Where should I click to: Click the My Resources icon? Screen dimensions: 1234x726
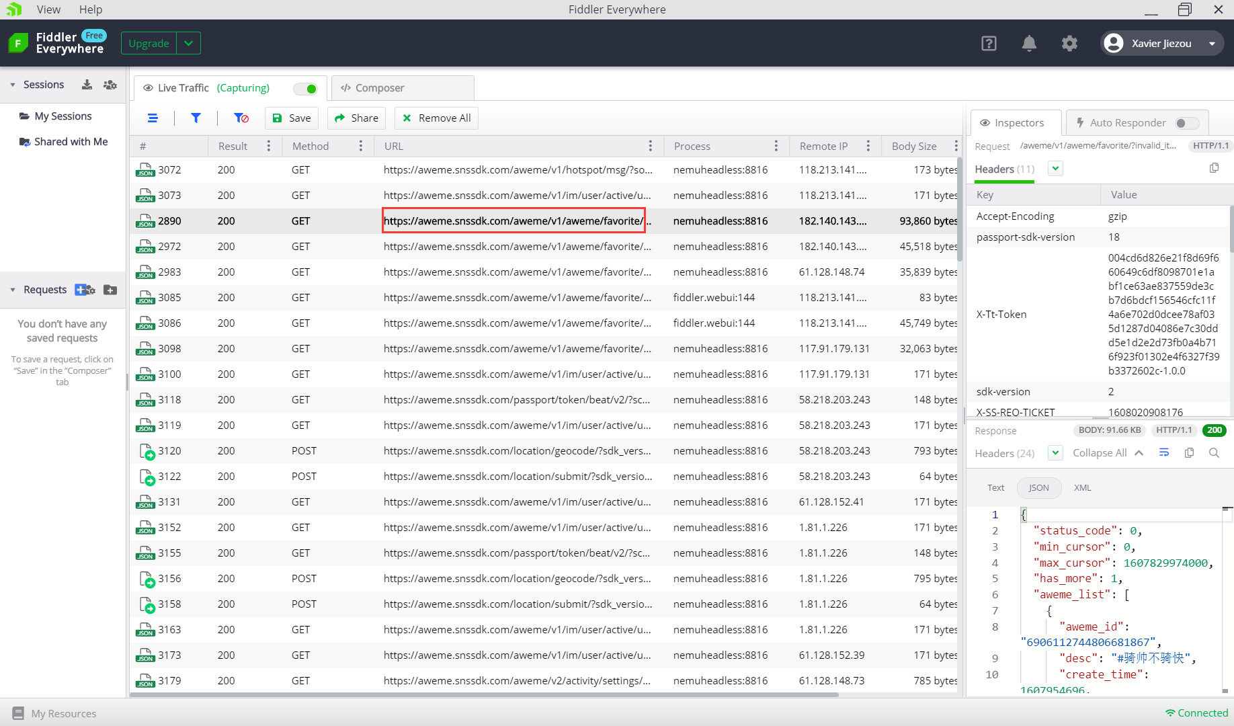point(18,713)
